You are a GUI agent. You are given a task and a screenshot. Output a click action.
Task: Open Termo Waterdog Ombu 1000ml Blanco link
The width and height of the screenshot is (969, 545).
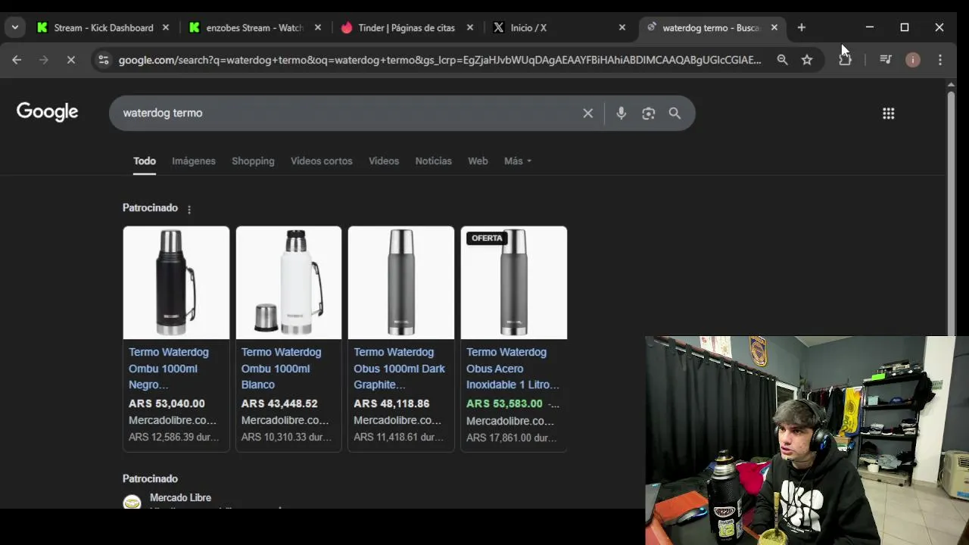coord(282,368)
